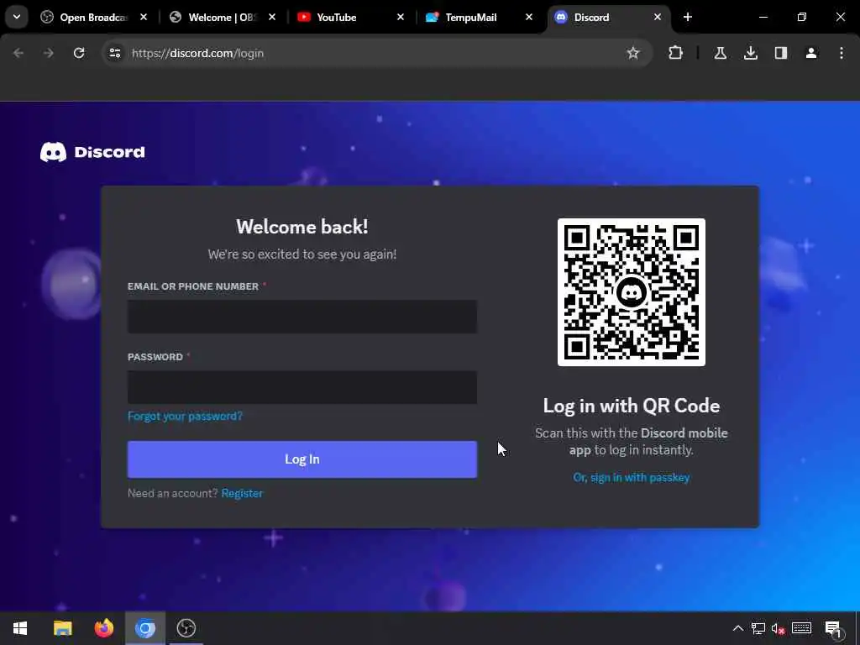The height and width of the screenshot is (645, 860).
Task: Click the muted volume tray icon
Action: pyautogui.click(x=778, y=628)
